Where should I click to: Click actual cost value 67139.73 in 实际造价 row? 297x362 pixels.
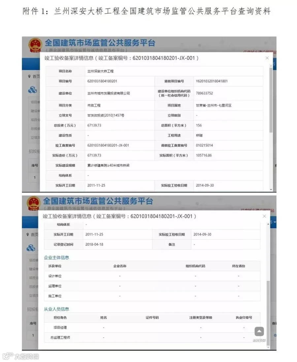coord(94,155)
